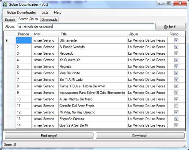Select title Tierra Y Dulce Historia De Amor
189x150 pixels.
[93, 86]
